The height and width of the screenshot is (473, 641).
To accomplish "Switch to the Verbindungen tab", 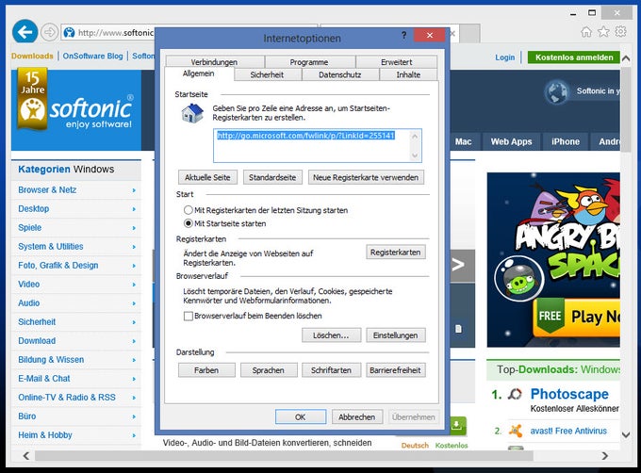I will click(x=215, y=62).
